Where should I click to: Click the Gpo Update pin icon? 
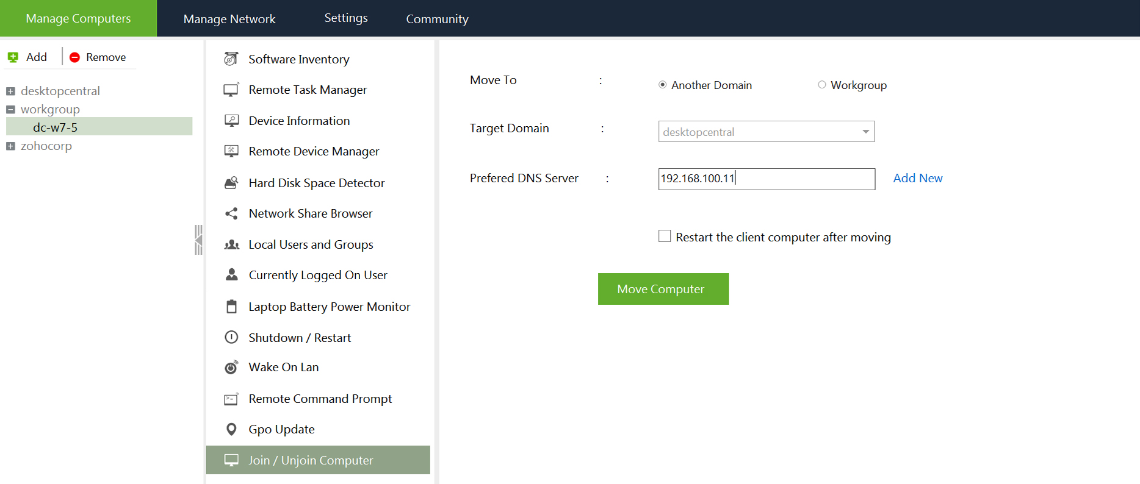pyautogui.click(x=231, y=429)
